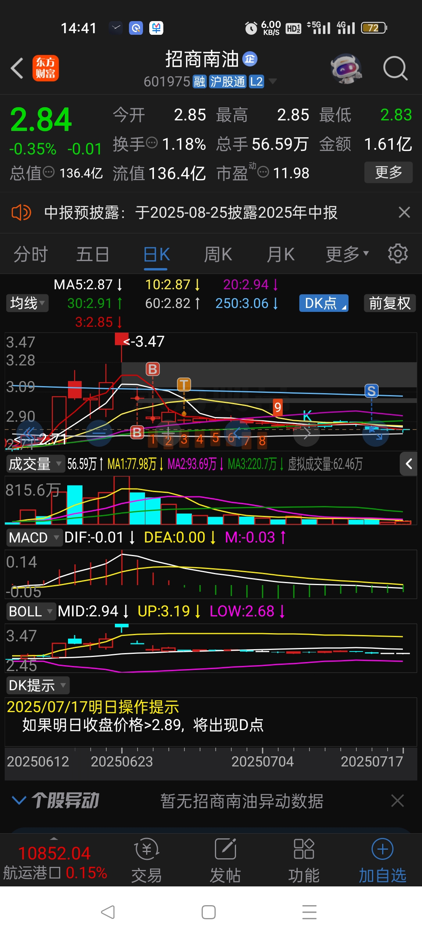This screenshot has height=938, width=422.
Task: Tap the blue S marker on chart
Action: click(x=371, y=390)
